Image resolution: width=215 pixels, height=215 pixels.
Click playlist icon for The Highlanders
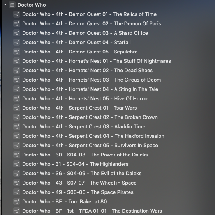click(x=17, y=164)
